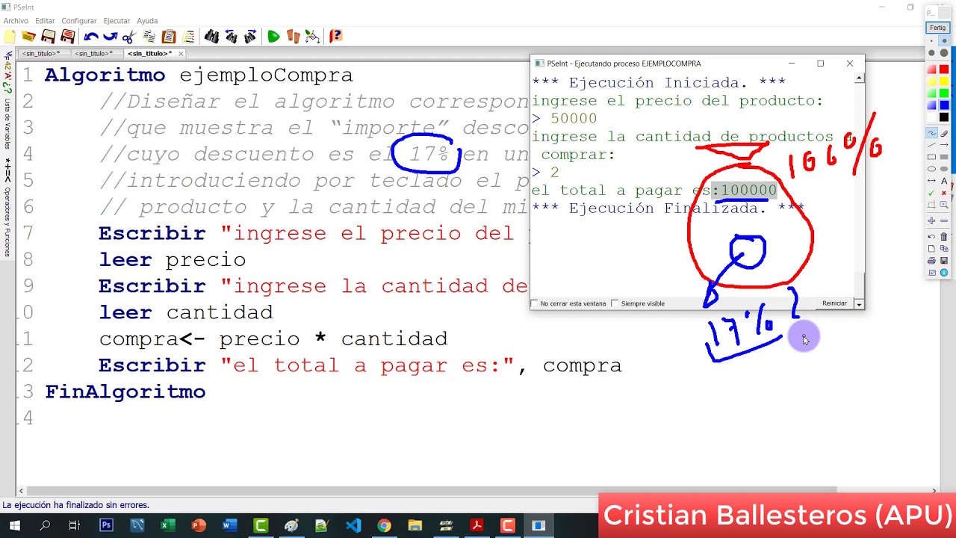956x538 pixels.
Task: Select the freehand pen drawing tool
Action: (931, 133)
